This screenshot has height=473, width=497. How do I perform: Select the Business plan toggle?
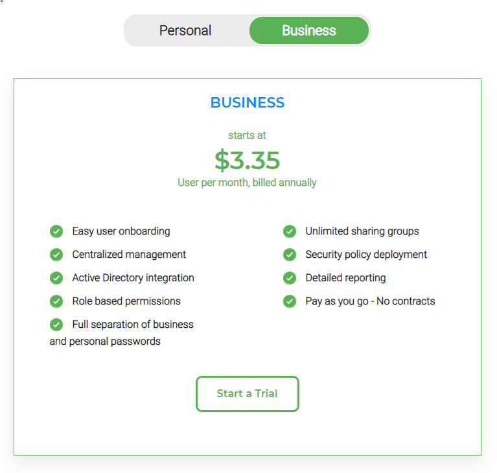309,30
